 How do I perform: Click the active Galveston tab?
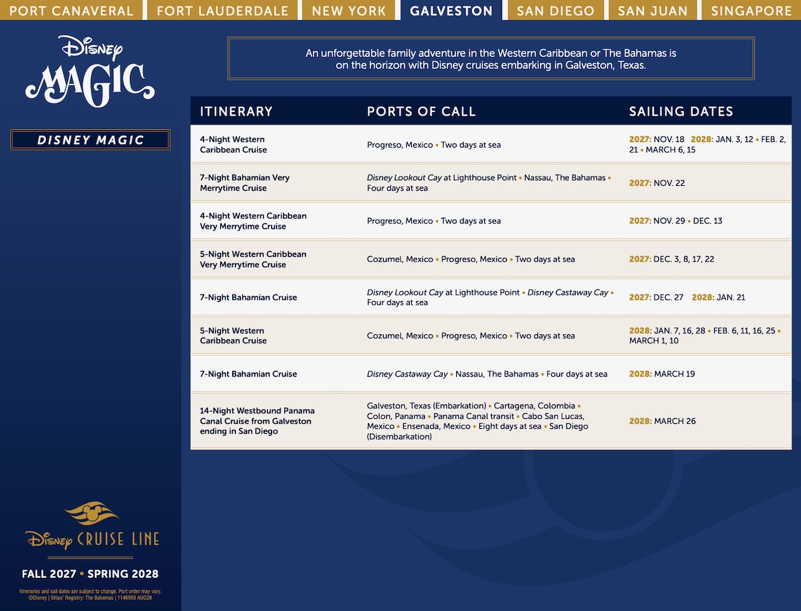451,10
